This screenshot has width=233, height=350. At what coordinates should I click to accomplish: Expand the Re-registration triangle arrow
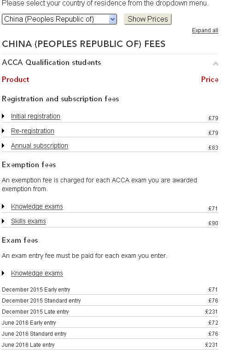3,131
